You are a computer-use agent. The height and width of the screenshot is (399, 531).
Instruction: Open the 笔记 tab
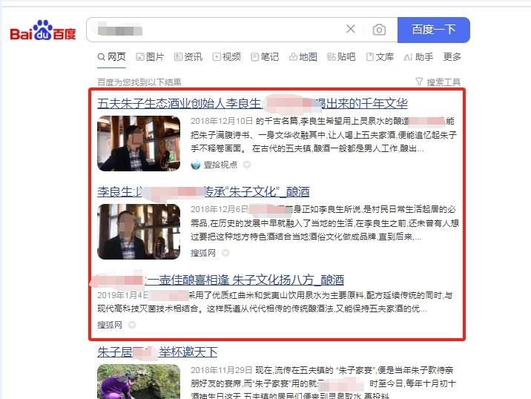click(x=265, y=57)
